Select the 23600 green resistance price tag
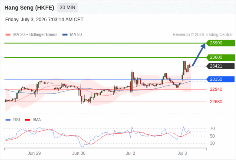This screenshot has height=160, width=236. coord(220,58)
